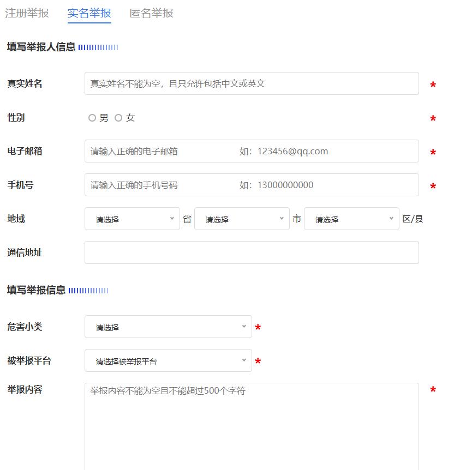Click the 真实姓名 input field

click(x=252, y=83)
